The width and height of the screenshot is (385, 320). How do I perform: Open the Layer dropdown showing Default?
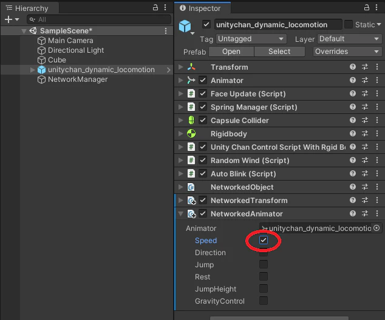(349, 39)
